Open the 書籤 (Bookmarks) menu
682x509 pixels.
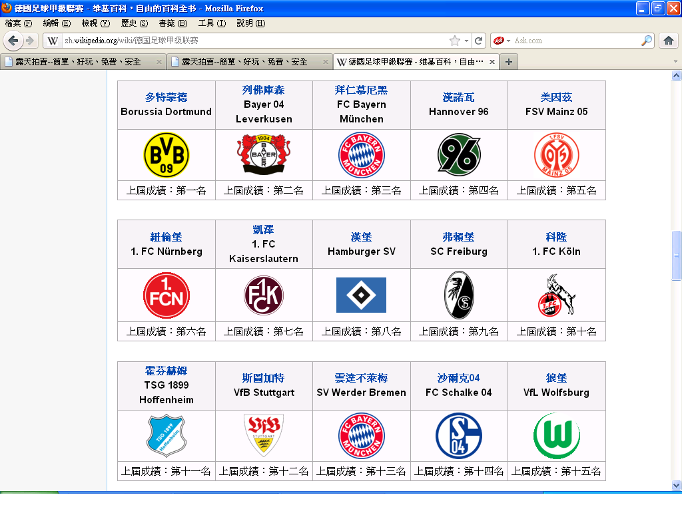point(172,23)
